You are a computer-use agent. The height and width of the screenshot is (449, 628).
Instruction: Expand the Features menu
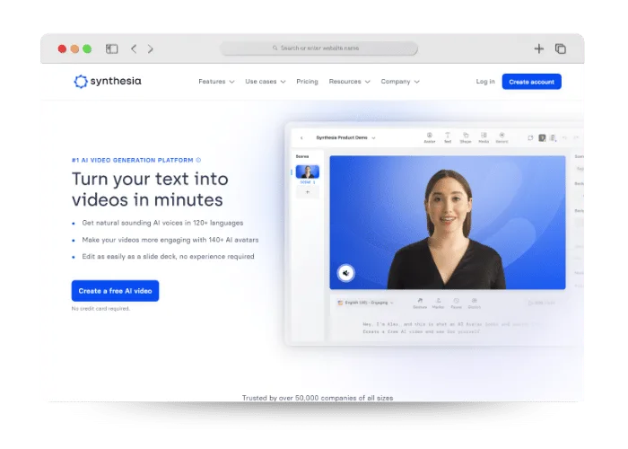pos(216,82)
